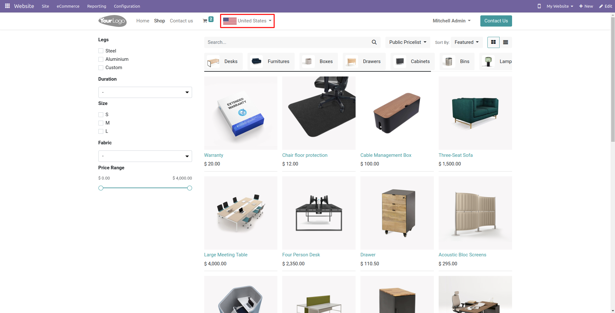Select the Furnitures category
The width and height of the screenshot is (615, 313).
point(271,61)
